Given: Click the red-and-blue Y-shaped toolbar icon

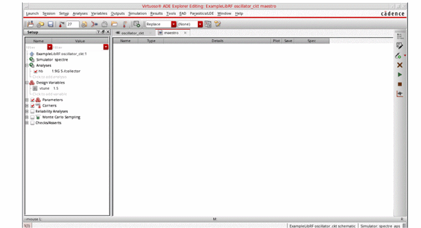Looking at the screenshot, I should [94, 24].
